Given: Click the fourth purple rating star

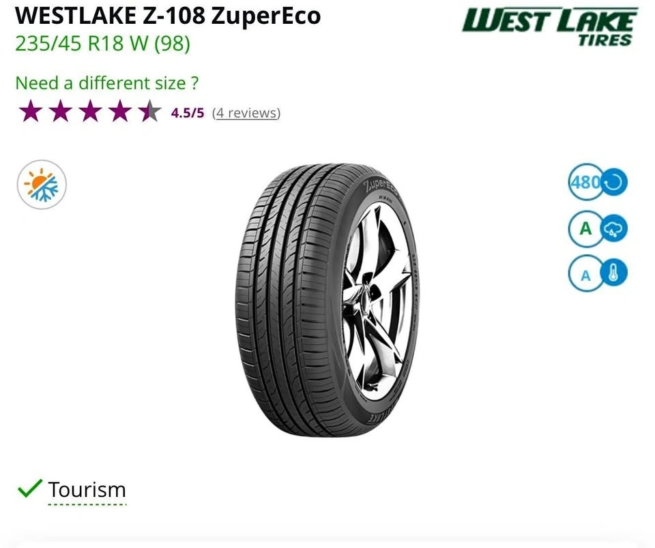Looking at the screenshot, I should coord(120,111).
